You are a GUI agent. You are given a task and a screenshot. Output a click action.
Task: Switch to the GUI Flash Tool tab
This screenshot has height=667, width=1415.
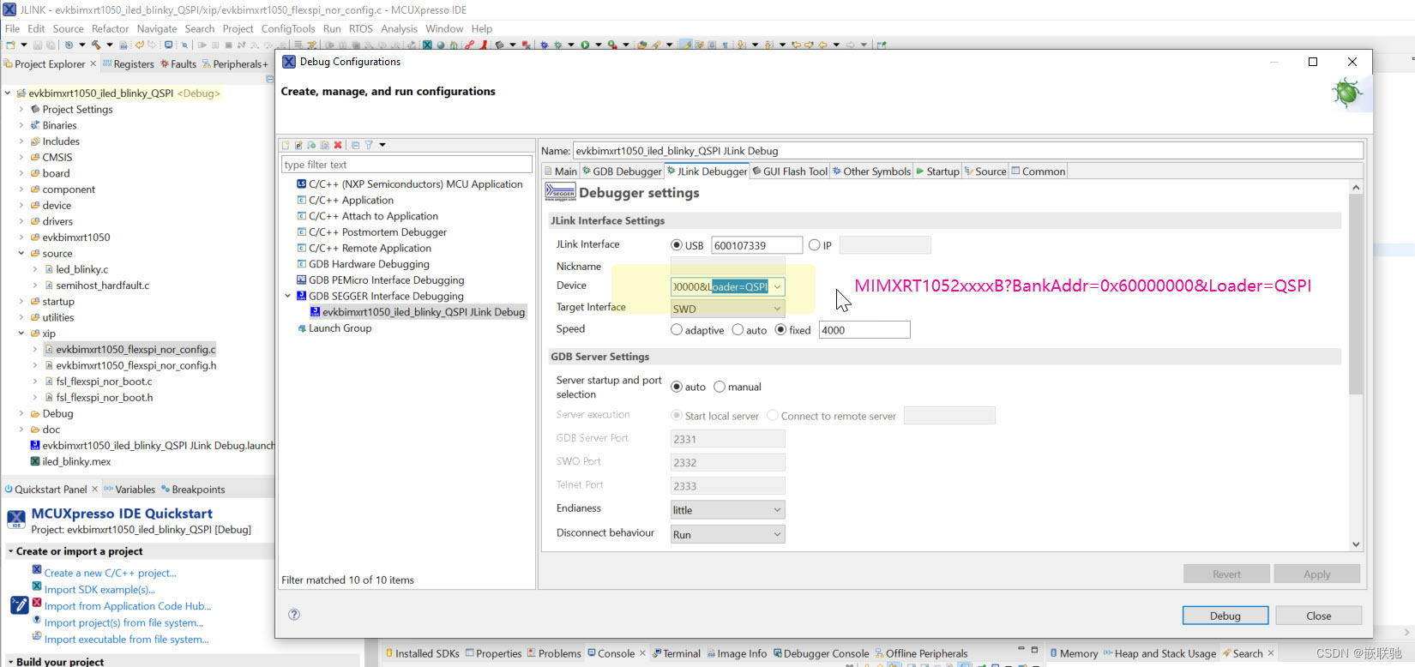[x=790, y=171]
